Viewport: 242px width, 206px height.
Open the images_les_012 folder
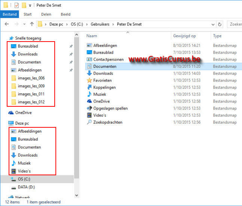tap(31, 102)
